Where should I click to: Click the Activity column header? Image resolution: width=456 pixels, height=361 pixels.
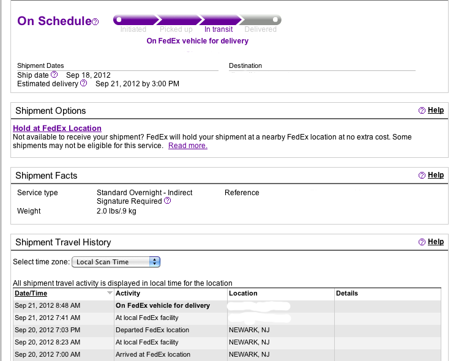point(128,293)
